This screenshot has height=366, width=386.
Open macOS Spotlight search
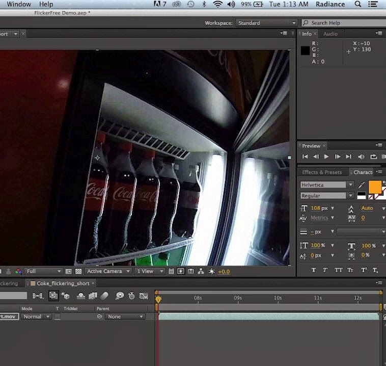358,4
